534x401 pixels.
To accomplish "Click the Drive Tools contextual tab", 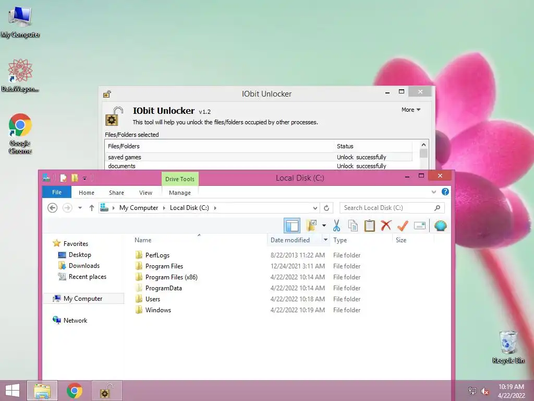I will click(180, 179).
